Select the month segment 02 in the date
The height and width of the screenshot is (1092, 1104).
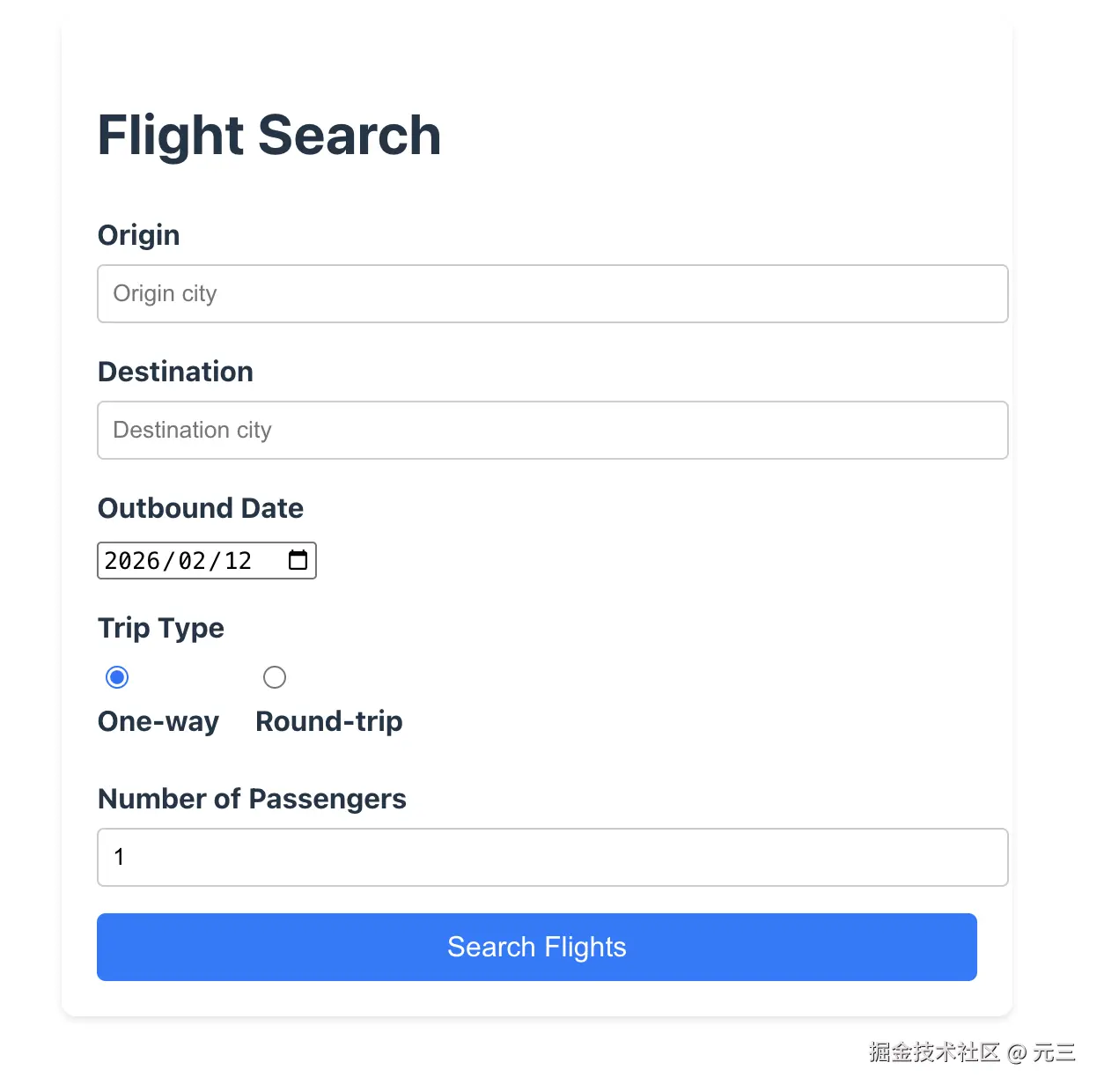(192, 561)
